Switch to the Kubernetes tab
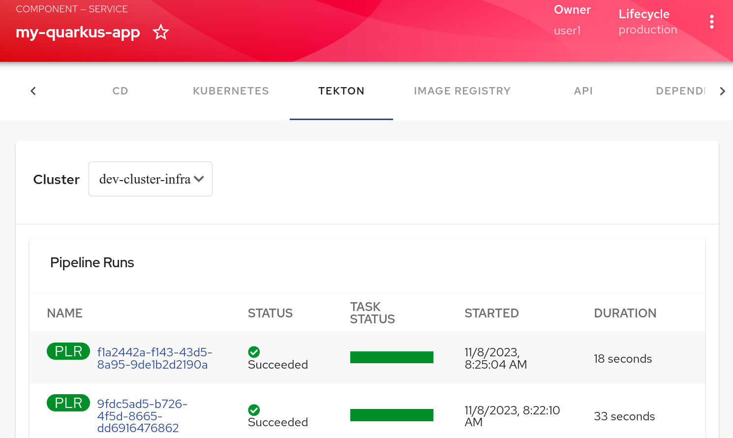 tap(231, 91)
